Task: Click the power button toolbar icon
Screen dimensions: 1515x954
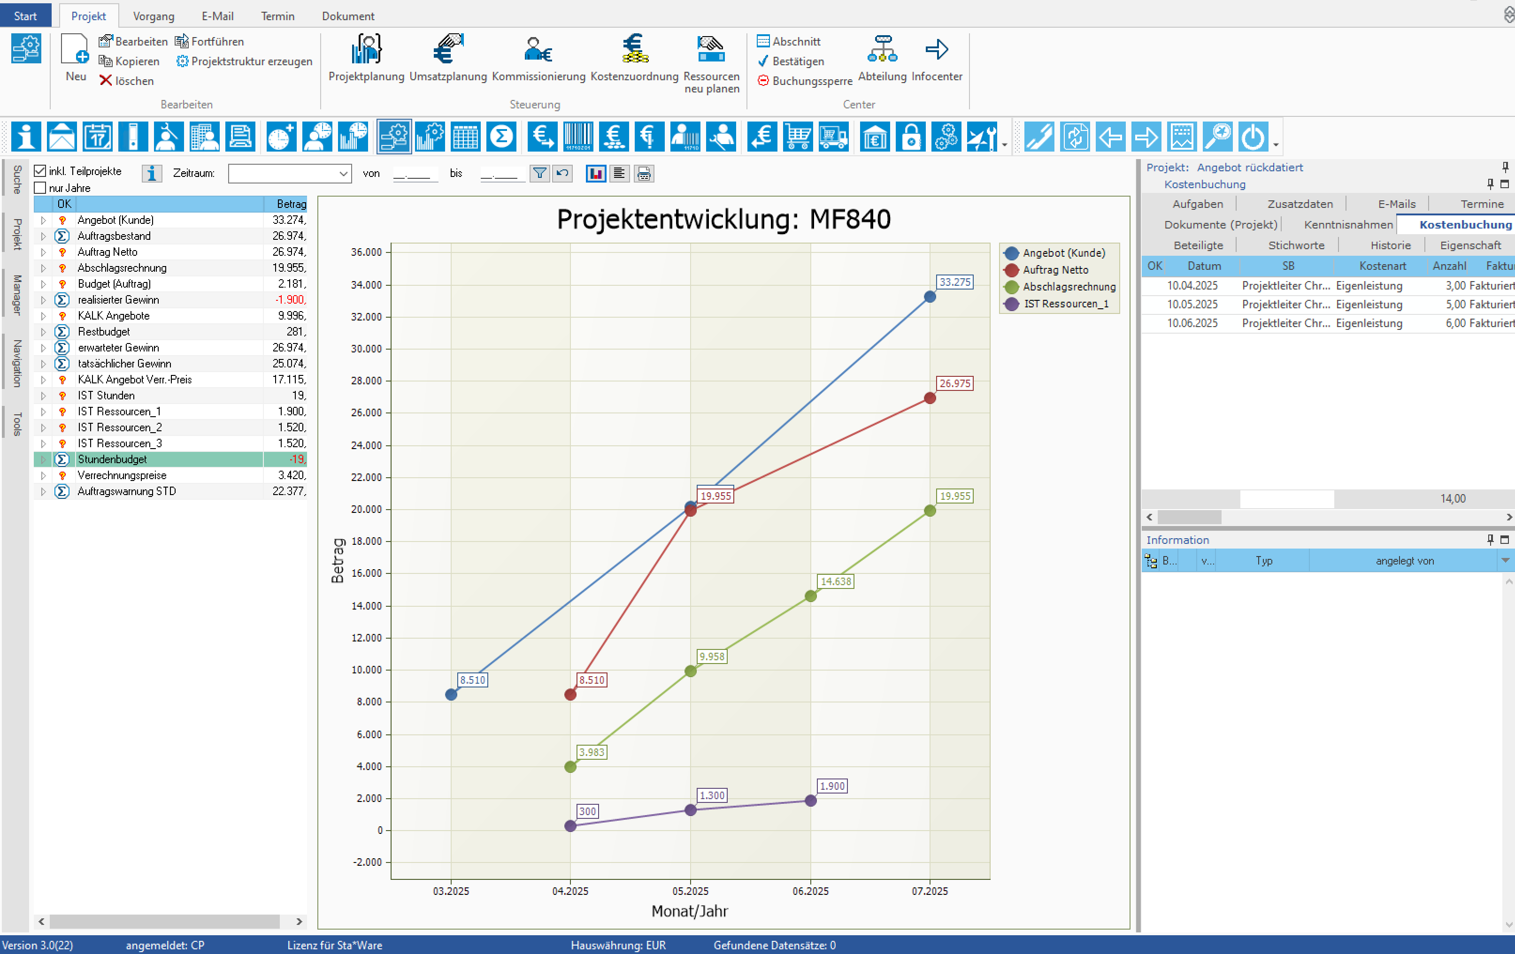Action: (1253, 137)
